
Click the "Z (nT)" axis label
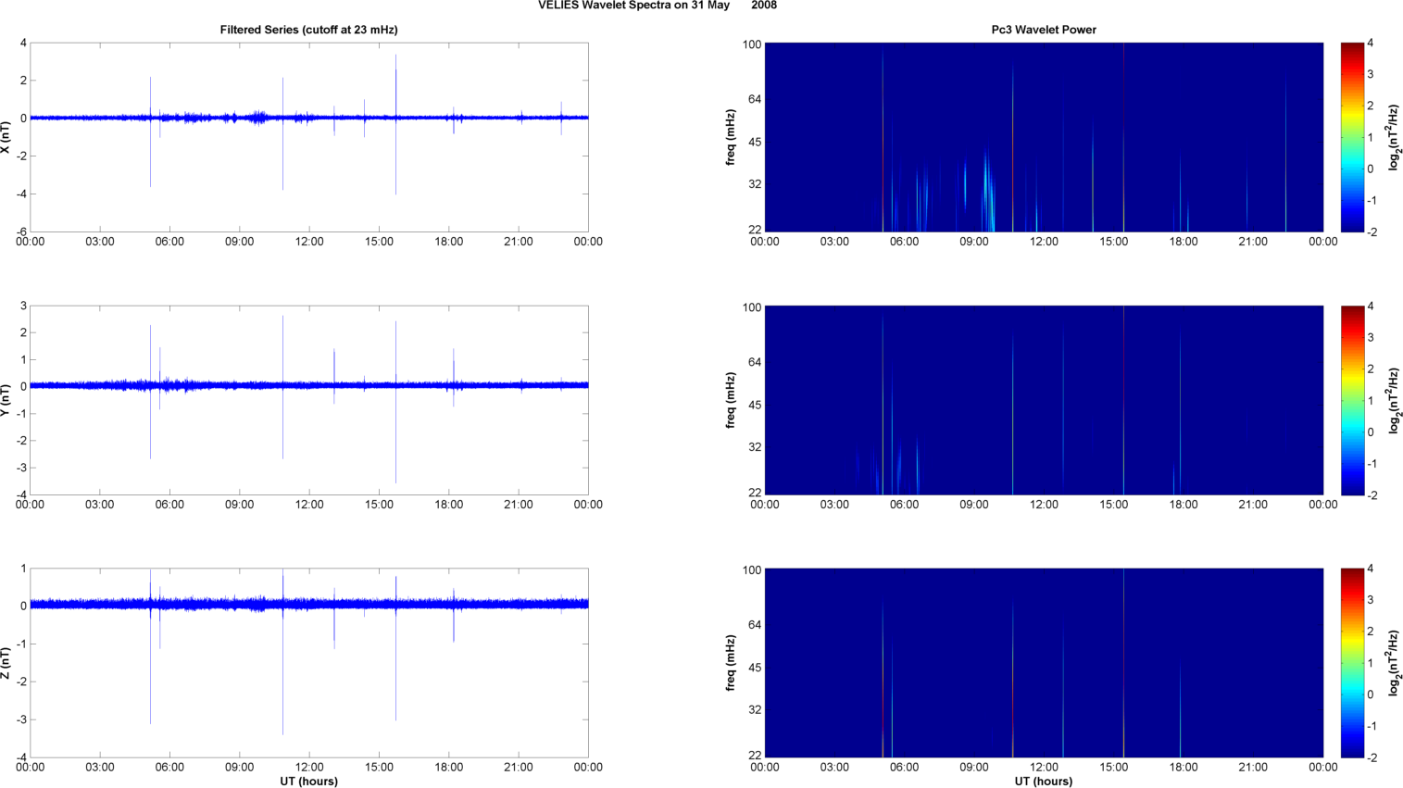pyautogui.click(x=6, y=663)
